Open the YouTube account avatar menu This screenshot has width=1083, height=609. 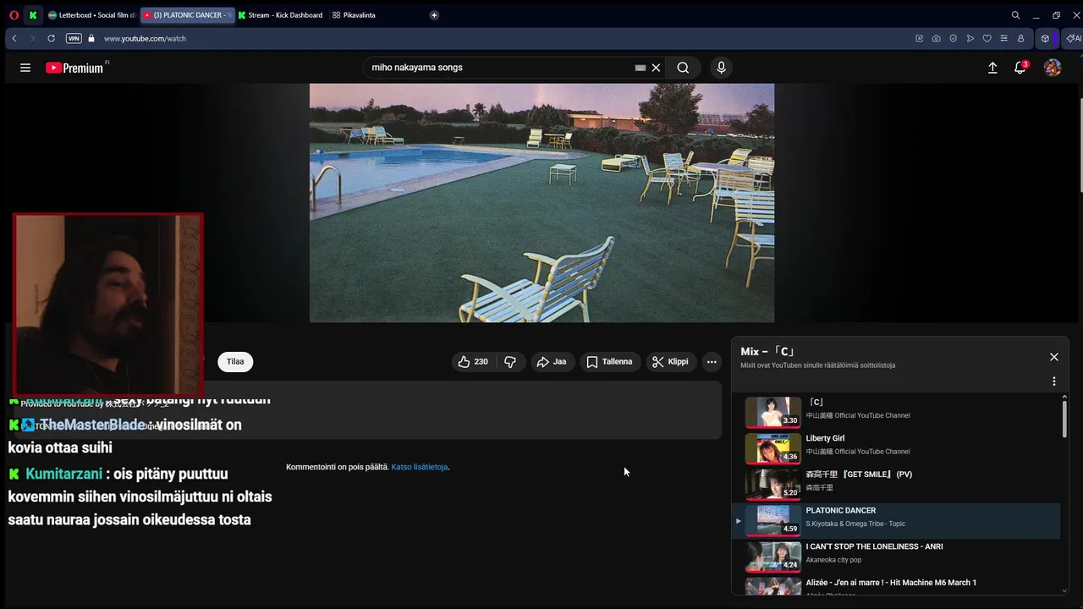[1053, 68]
